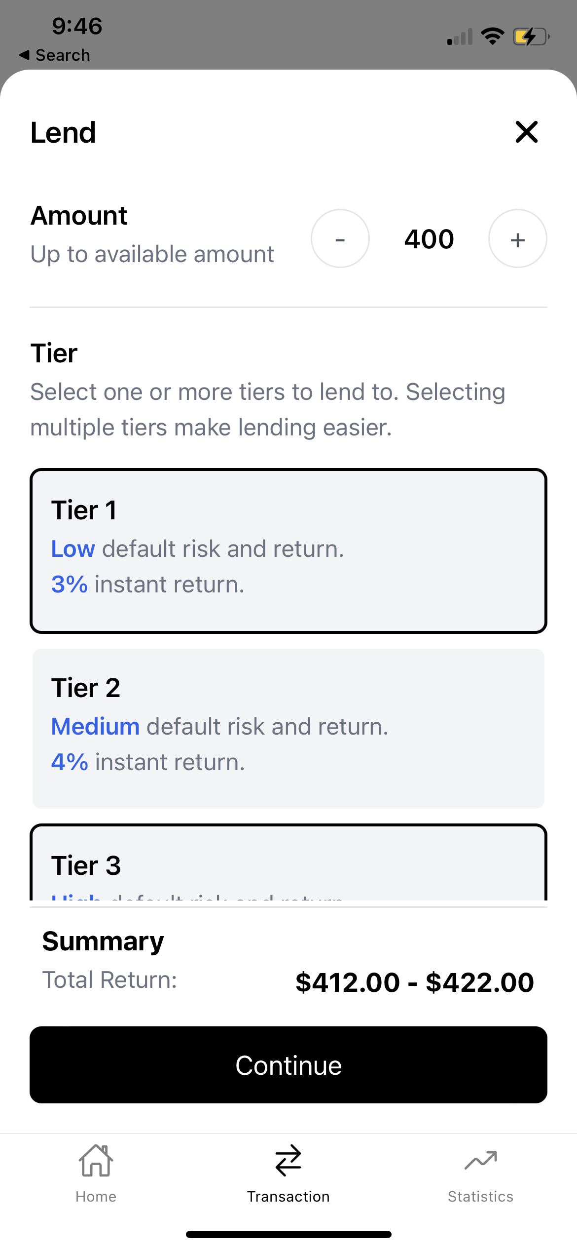The image size is (577, 1250).
Task: Decrease the lend amount with minus
Action: tap(340, 239)
